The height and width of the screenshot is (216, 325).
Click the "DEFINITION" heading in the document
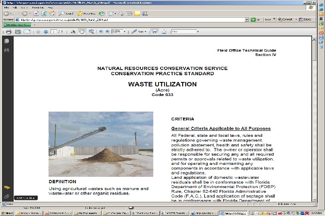(x=62, y=182)
